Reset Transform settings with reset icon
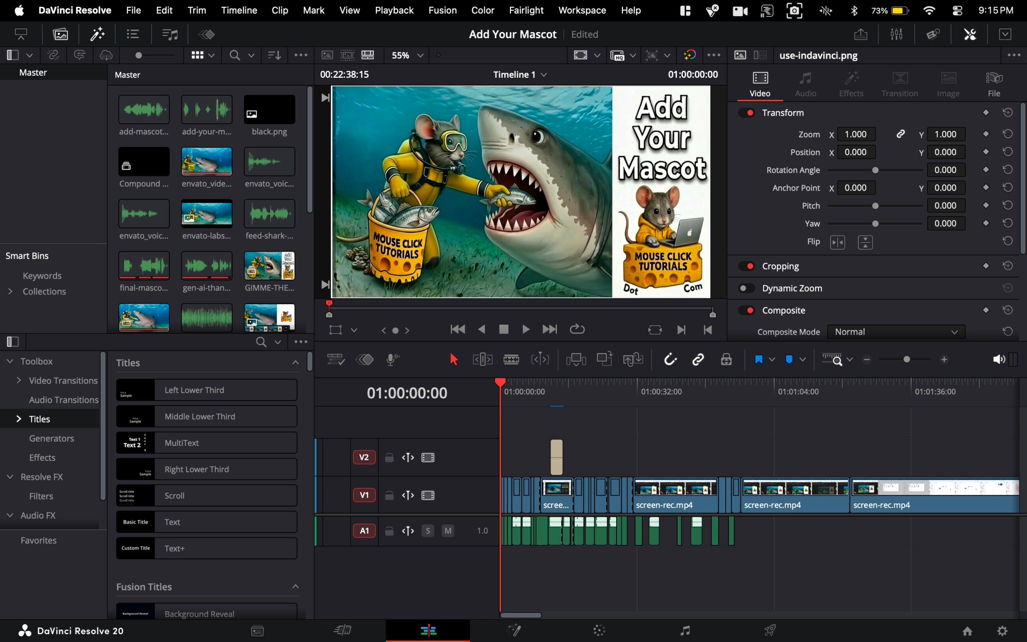Image resolution: width=1027 pixels, height=642 pixels. (x=1007, y=112)
